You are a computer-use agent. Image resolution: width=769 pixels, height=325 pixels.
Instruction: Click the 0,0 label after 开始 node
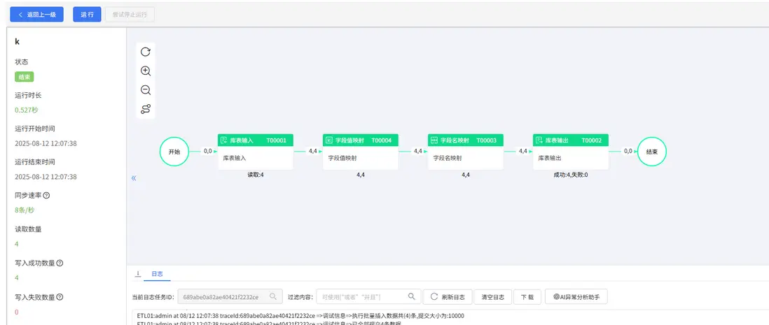208,151
